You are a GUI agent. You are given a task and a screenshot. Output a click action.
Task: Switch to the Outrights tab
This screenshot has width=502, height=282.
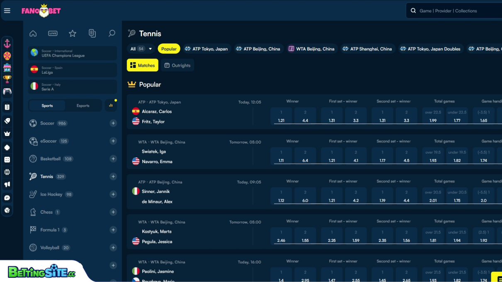[x=177, y=65]
